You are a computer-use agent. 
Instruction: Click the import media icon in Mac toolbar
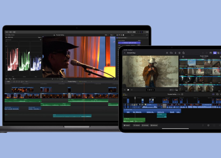click(7, 32)
